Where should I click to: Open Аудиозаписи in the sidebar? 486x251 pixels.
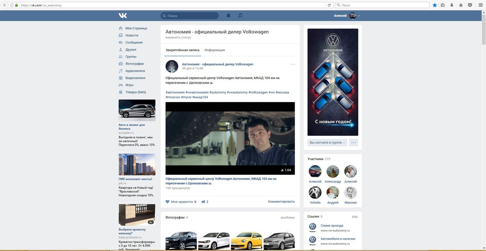pos(135,71)
